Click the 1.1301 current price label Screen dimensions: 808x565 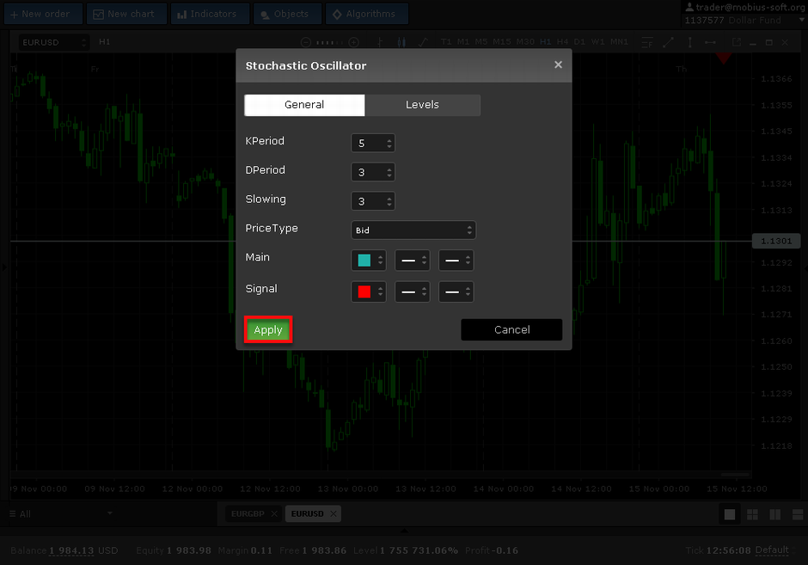pos(776,241)
